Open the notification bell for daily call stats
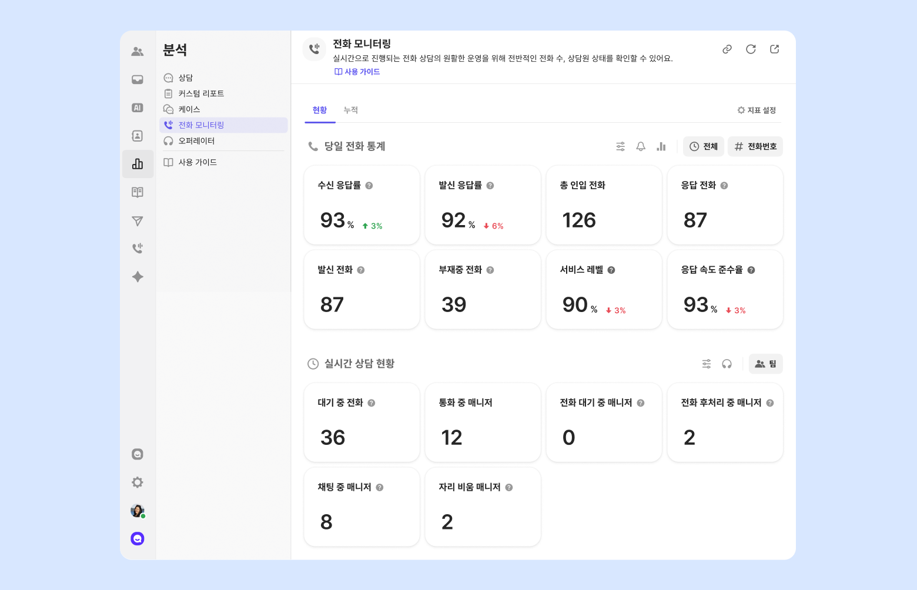The height and width of the screenshot is (590, 917). pyautogui.click(x=641, y=146)
